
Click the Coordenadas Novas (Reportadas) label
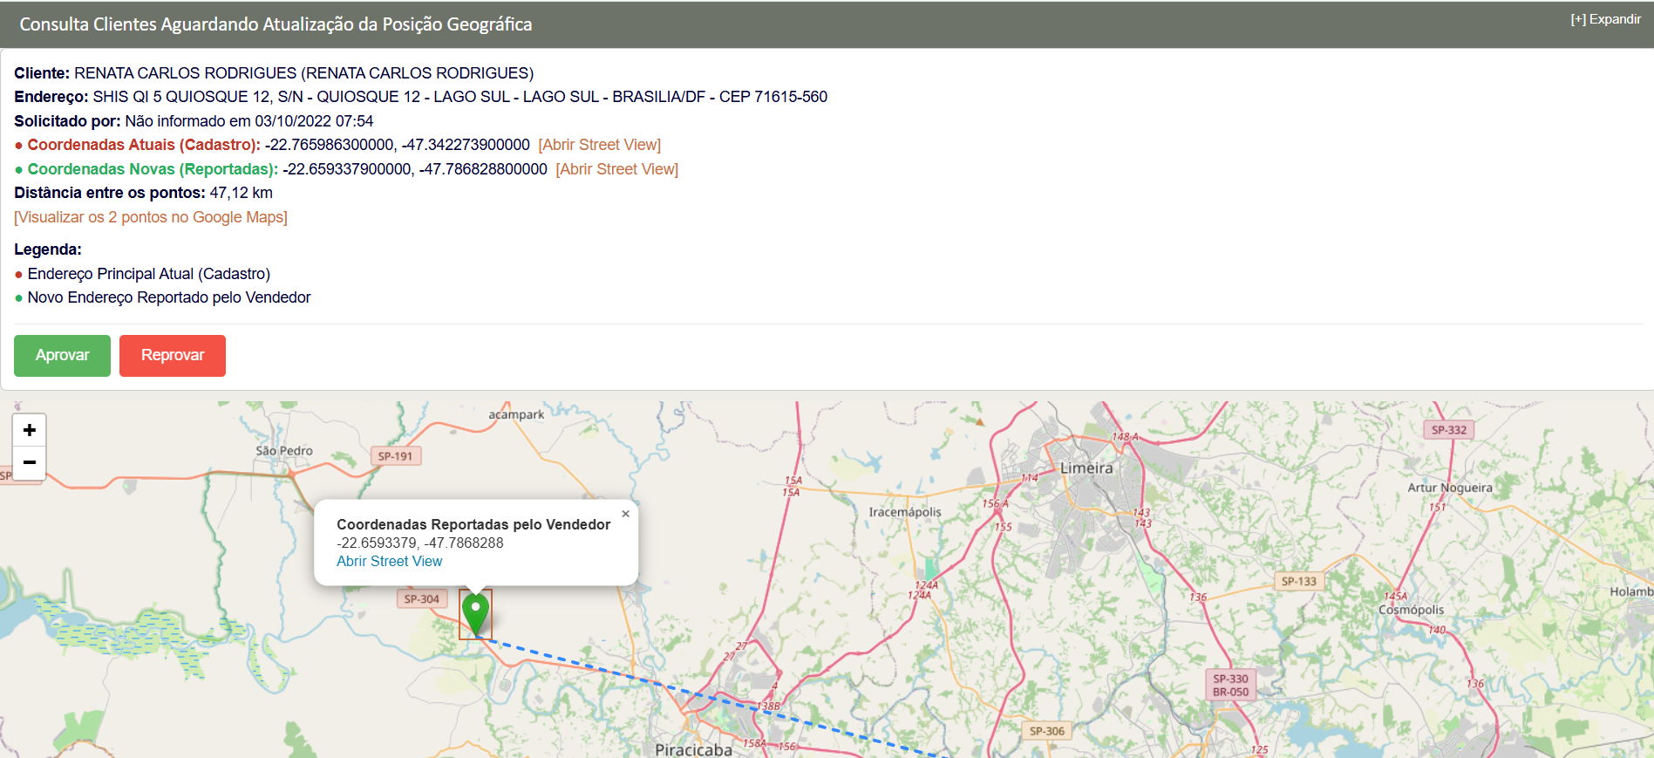(153, 169)
